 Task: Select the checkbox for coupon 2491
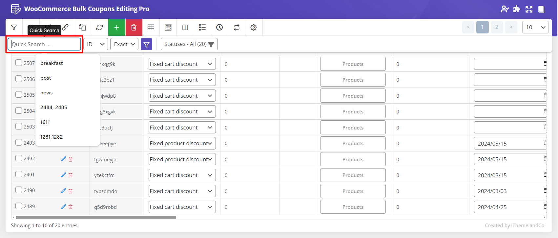19,174
